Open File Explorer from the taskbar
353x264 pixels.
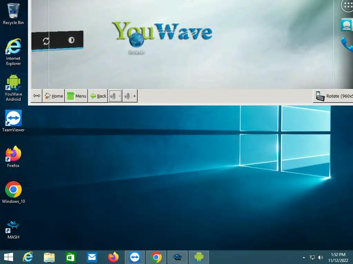tap(49, 257)
